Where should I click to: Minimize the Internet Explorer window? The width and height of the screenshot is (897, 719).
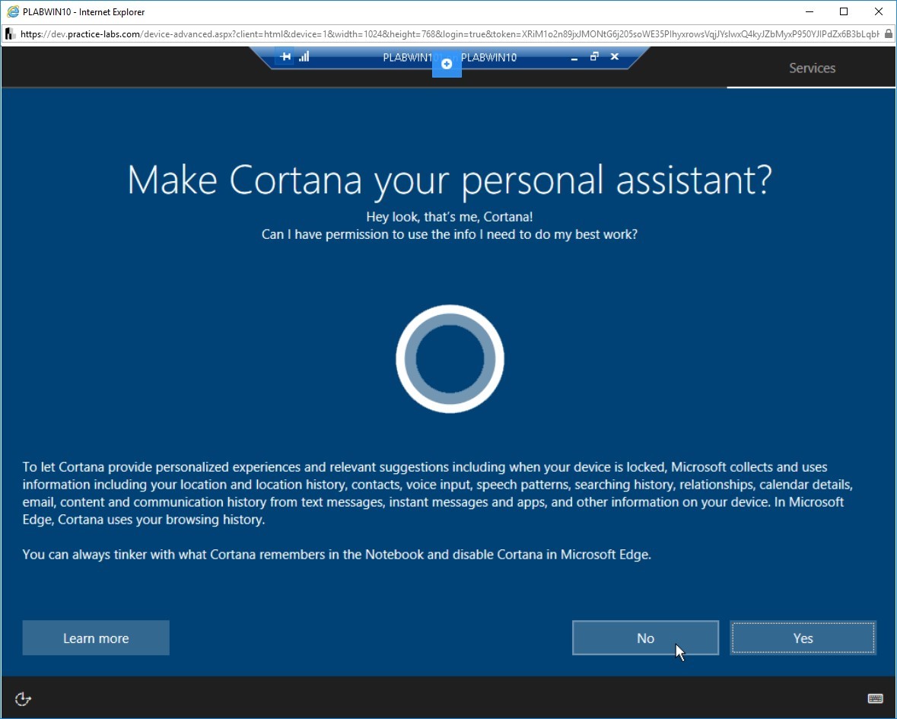point(810,11)
